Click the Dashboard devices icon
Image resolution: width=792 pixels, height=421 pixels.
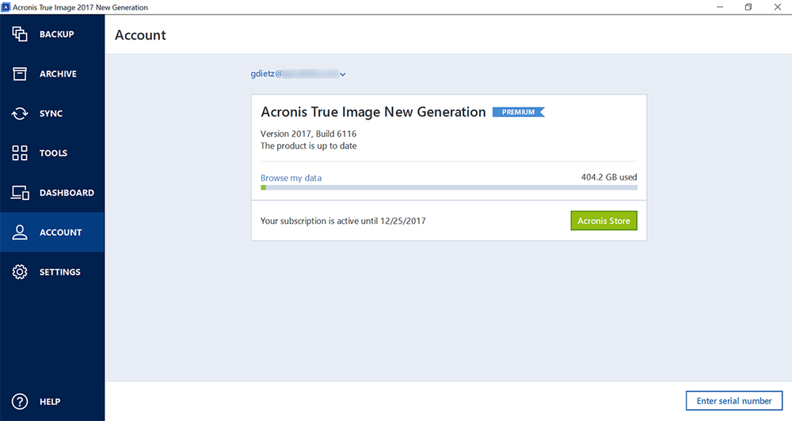pyautogui.click(x=21, y=193)
